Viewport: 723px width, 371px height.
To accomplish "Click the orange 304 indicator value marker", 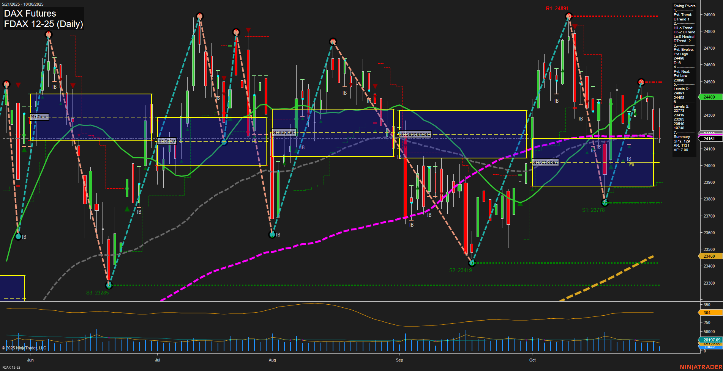I will point(709,313).
